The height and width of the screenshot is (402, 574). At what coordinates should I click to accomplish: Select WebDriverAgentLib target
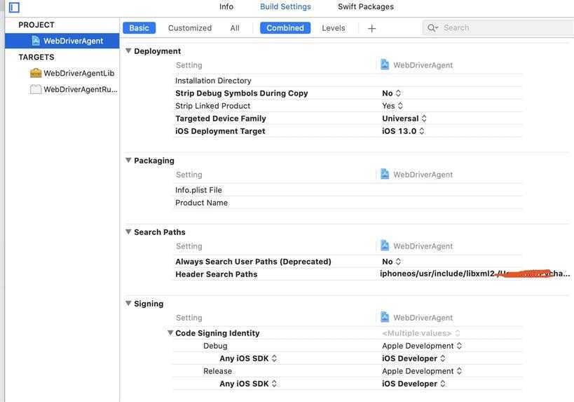click(x=78, y=73)
